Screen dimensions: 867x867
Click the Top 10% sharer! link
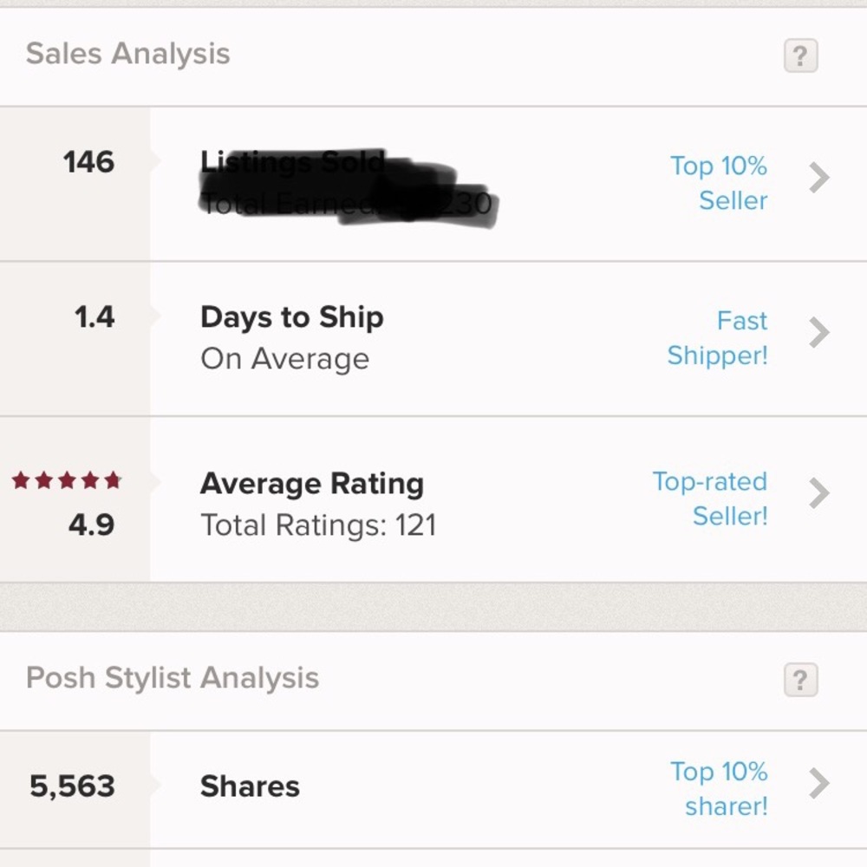click(718, 789)
